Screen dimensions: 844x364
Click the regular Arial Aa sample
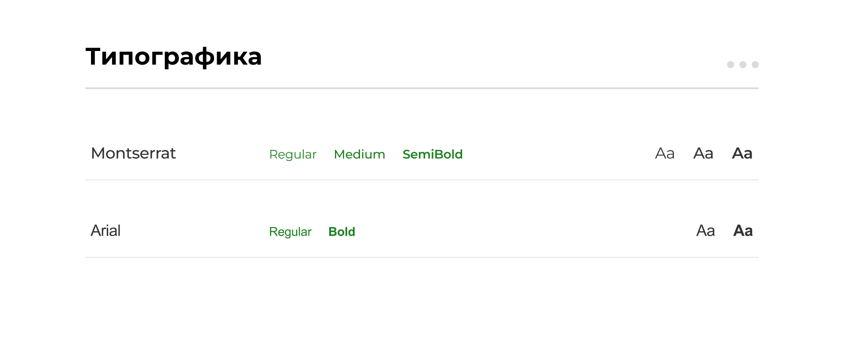click(x=706, y=231)
